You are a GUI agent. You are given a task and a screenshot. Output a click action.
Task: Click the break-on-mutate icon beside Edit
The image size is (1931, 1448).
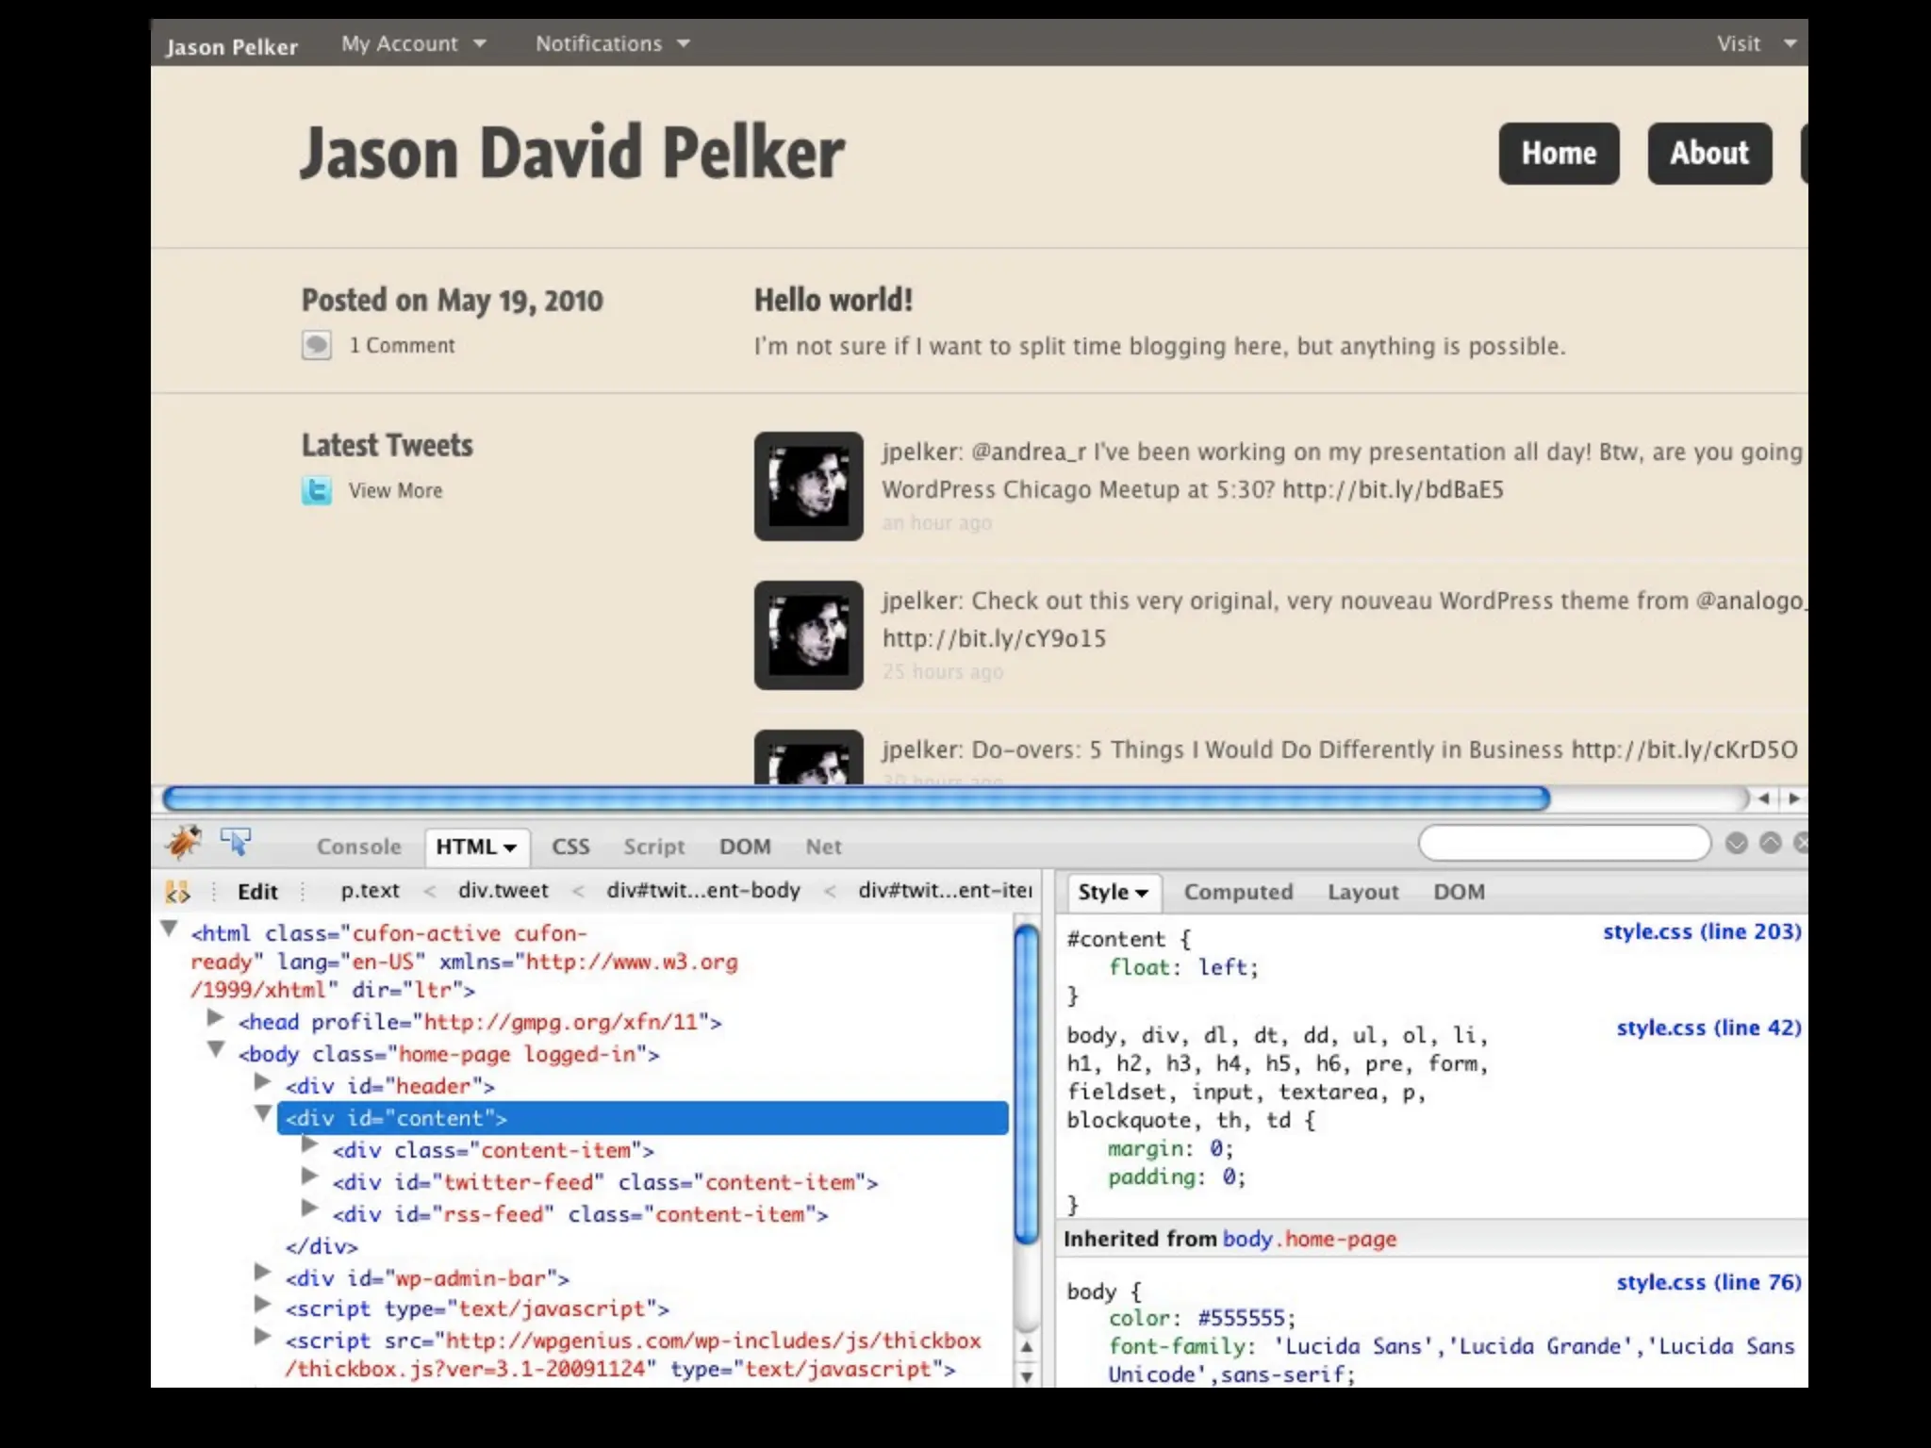click(177, 892)
